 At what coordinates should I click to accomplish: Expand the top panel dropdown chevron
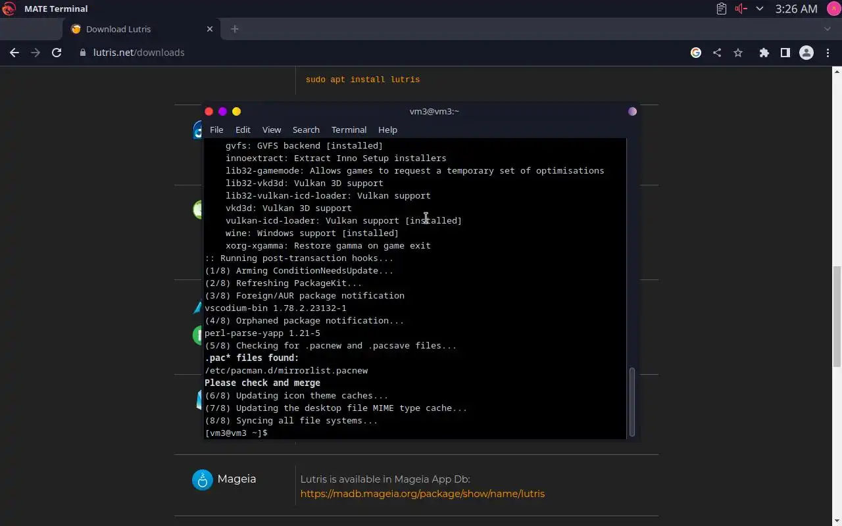(x=760, y=9)
